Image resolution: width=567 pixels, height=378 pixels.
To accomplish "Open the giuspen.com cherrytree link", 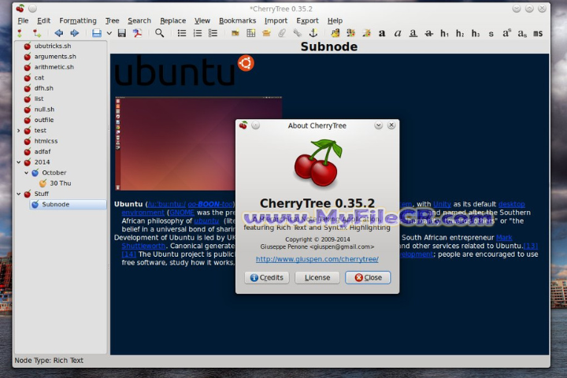I will tap(317, 259).
